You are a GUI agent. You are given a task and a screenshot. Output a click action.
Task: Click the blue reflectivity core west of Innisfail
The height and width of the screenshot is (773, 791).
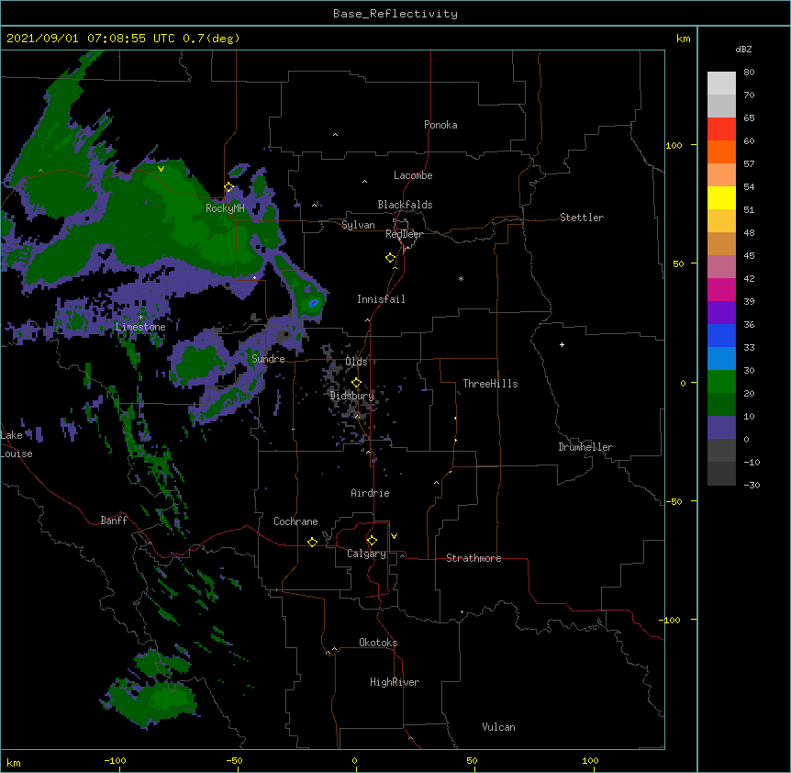point(313,303)
